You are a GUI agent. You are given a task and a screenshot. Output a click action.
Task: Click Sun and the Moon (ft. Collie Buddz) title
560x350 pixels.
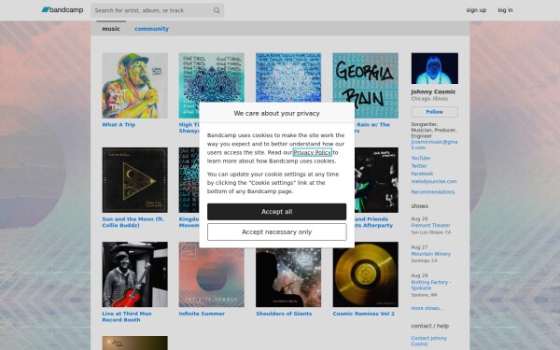coord(133,222)
